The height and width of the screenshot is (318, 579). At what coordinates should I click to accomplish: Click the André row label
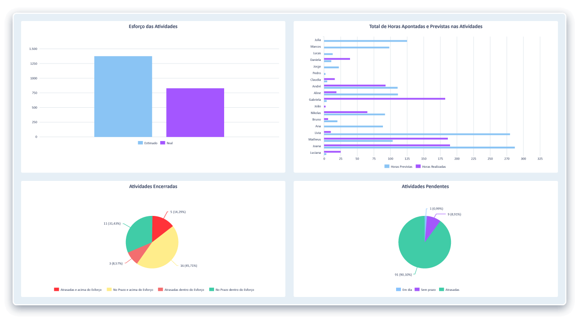click(x=317, y=86)
